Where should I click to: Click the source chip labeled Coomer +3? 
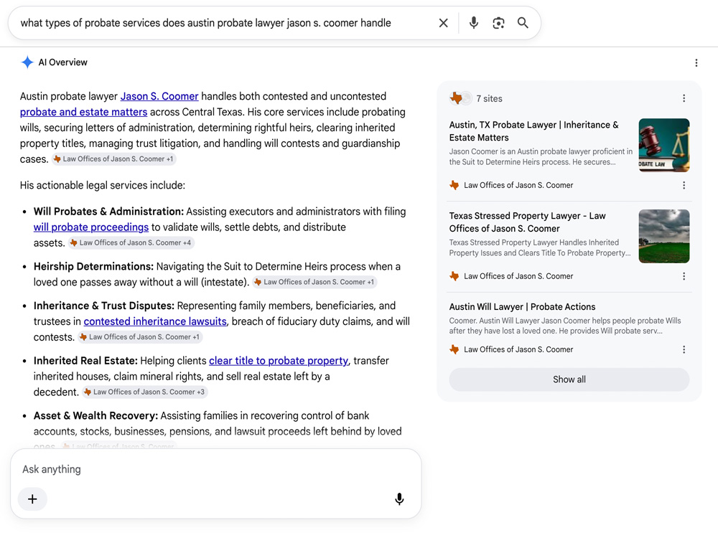click(145, 392)
